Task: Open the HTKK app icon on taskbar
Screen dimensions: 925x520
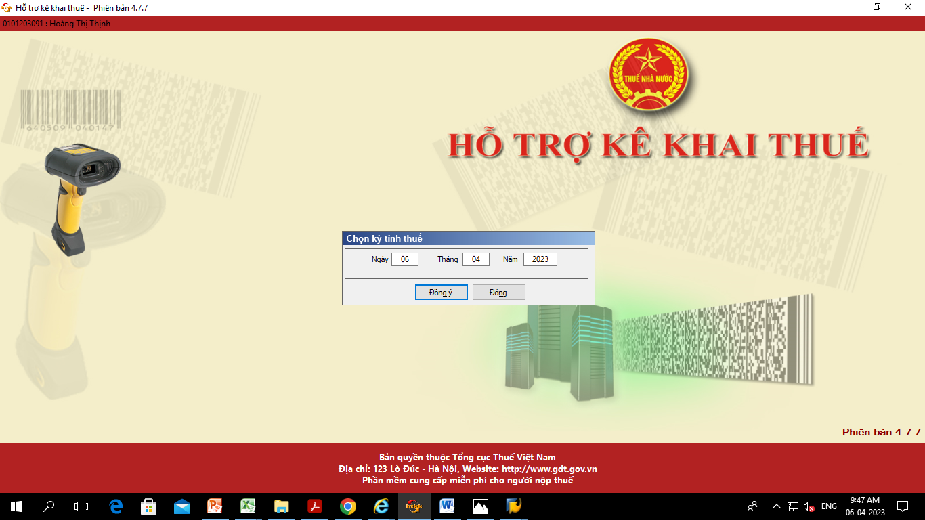Action: coord(414,506)
